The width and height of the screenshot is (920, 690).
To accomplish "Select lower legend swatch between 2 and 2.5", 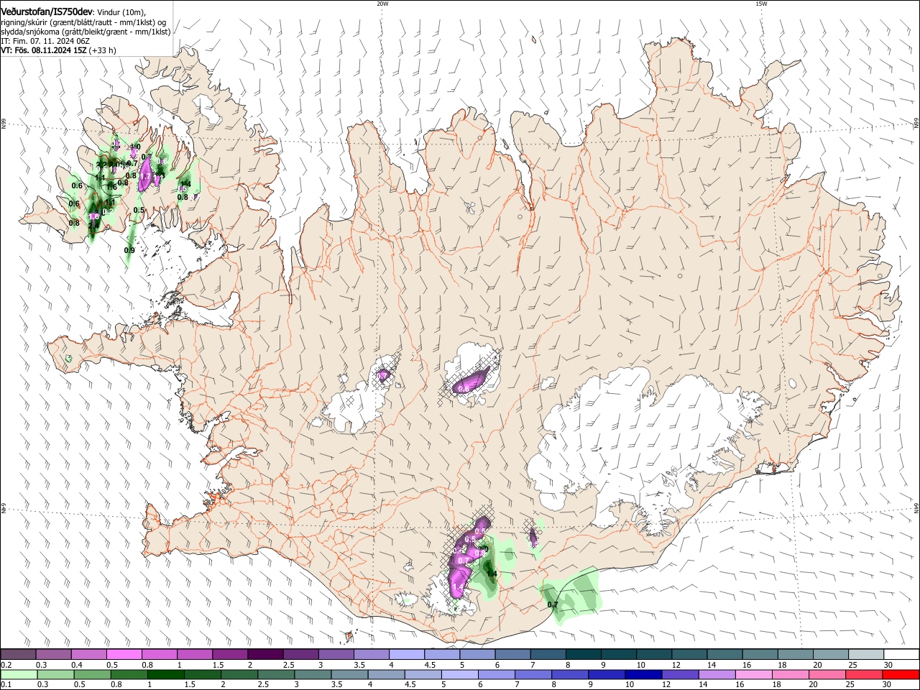I will click(x=239, y=675).
